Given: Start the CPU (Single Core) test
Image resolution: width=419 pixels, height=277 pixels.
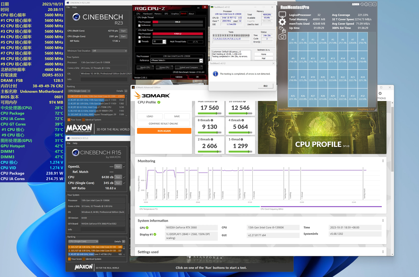Looking at the screenshot, I should click(123, 36).
